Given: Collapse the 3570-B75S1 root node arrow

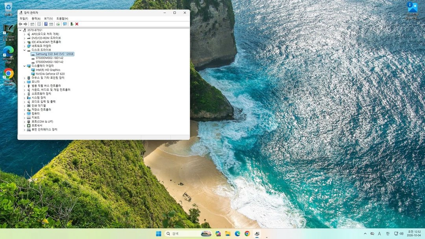Looking at the screenshot, I should tap(20, 30).
